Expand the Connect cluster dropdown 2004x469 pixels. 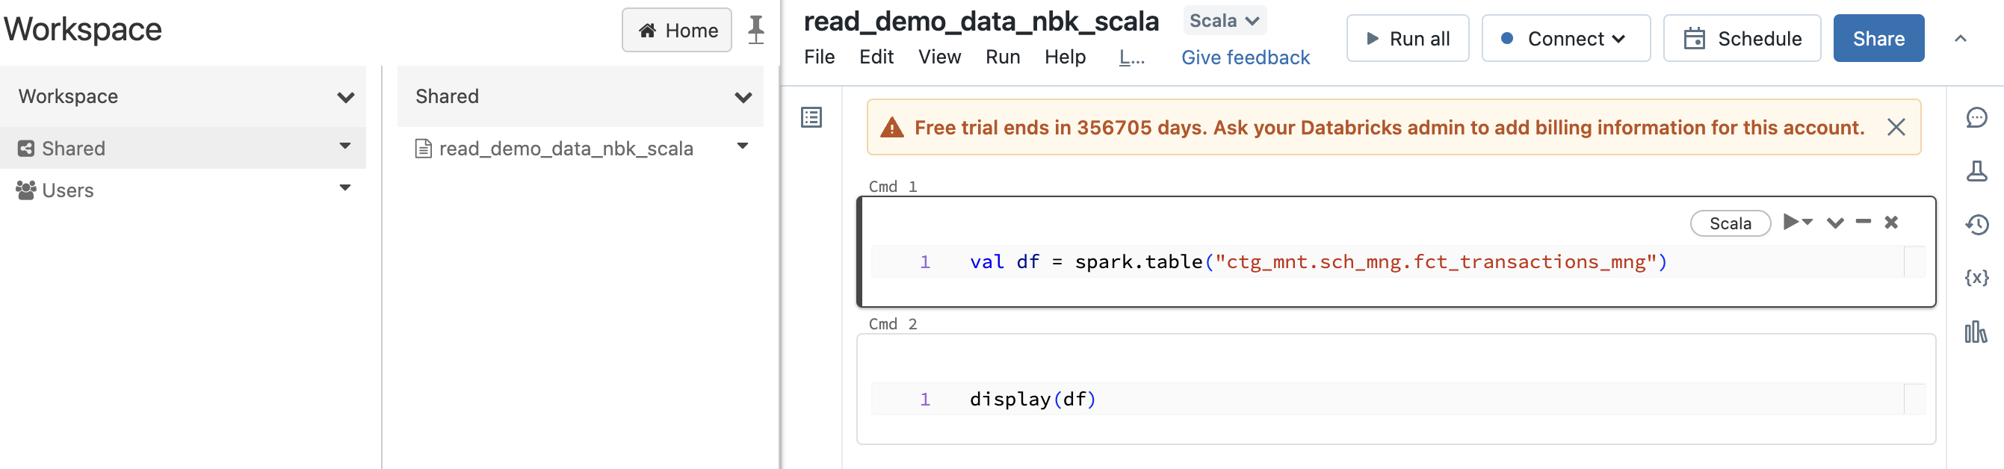coord(1565,39)
